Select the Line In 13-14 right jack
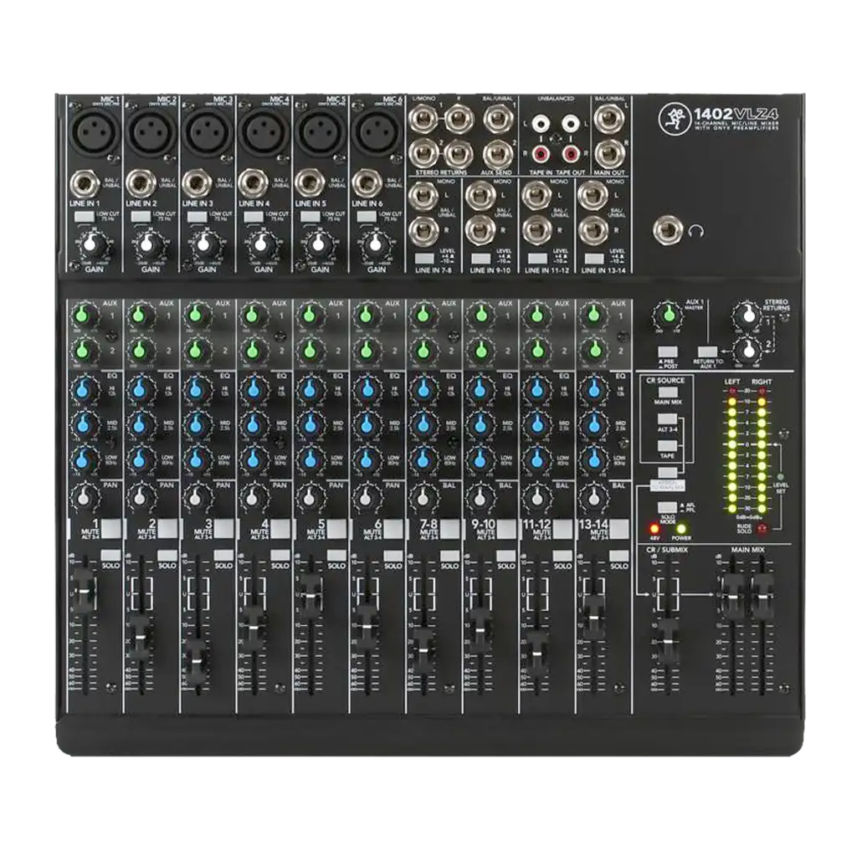 coord(593,230)
